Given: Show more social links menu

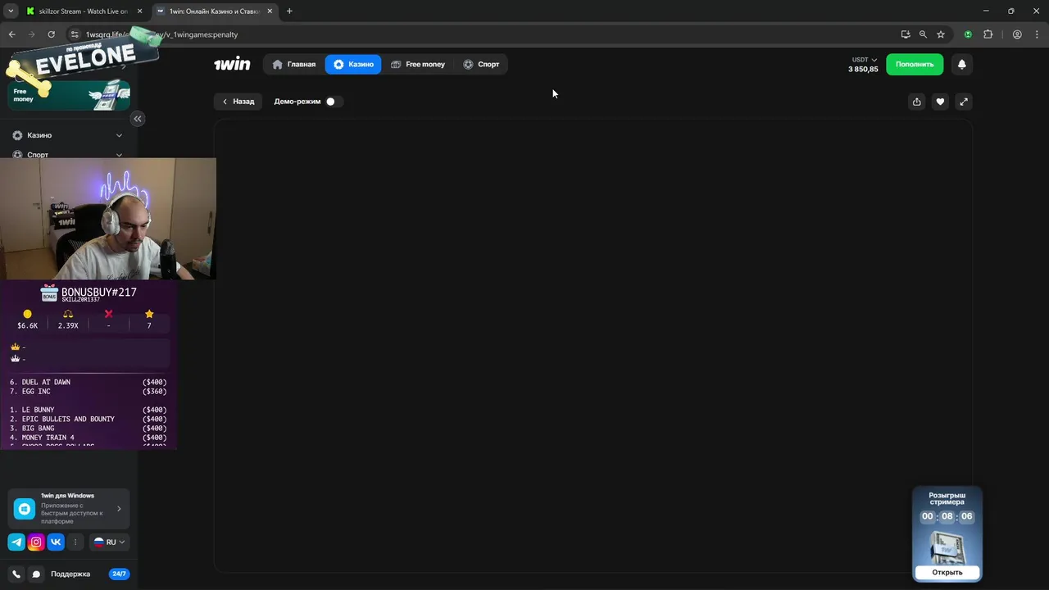Looking at the screenshot, I should coord(75,542).
